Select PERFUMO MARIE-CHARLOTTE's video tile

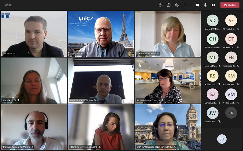pyautogui.click(x=101, y=127)
